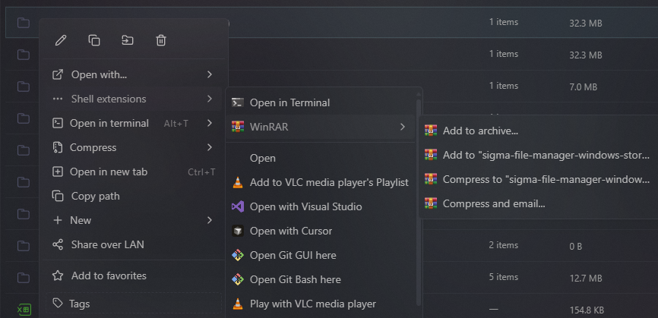Click the Visual Studio purple icon

click(238, 206)
